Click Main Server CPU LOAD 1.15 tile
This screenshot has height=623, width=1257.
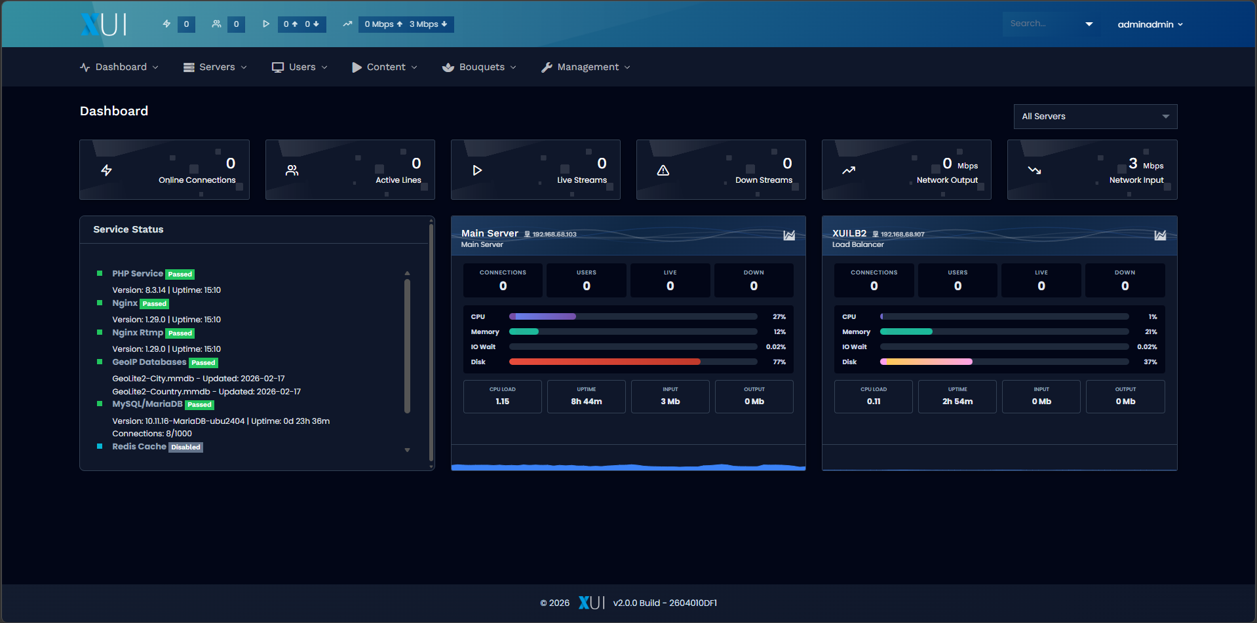pos(503,396)
